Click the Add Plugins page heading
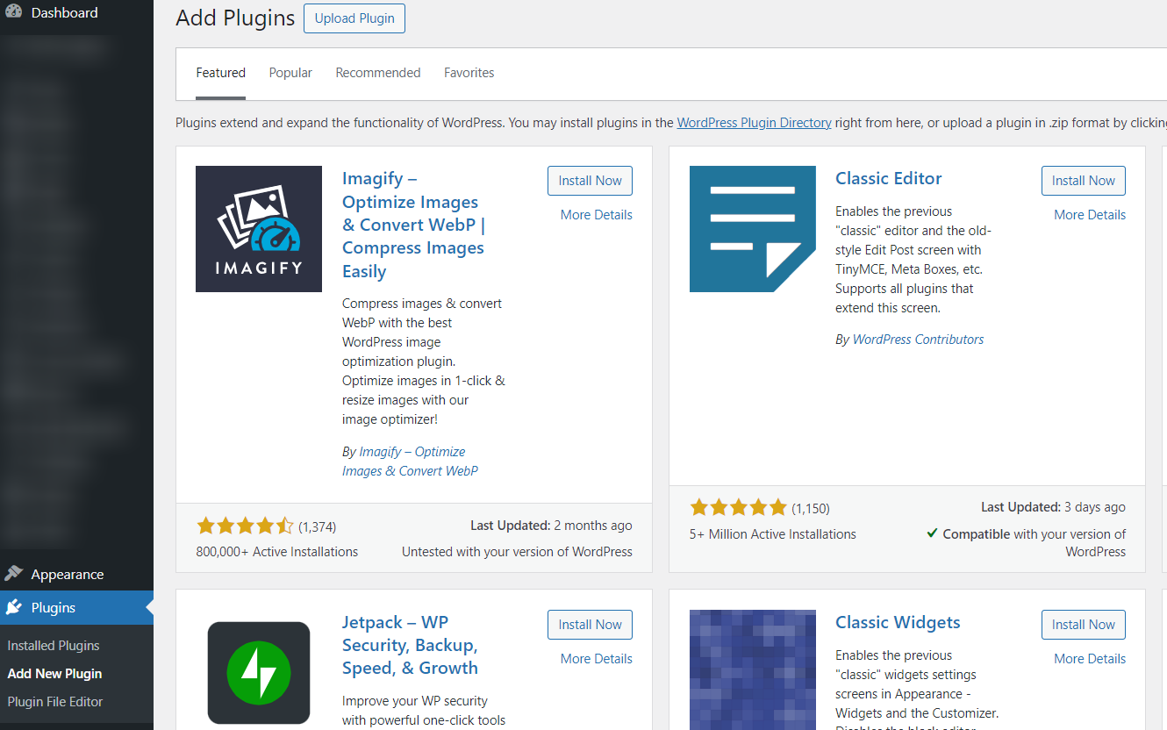The height and width of the screenshot is (730, 1167). 235,18
